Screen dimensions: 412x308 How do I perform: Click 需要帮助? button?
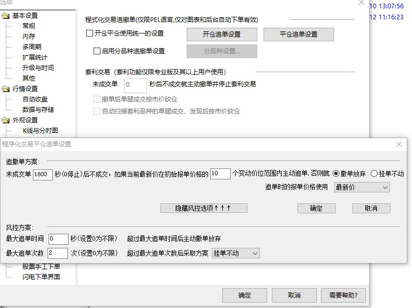pos(344,295)
